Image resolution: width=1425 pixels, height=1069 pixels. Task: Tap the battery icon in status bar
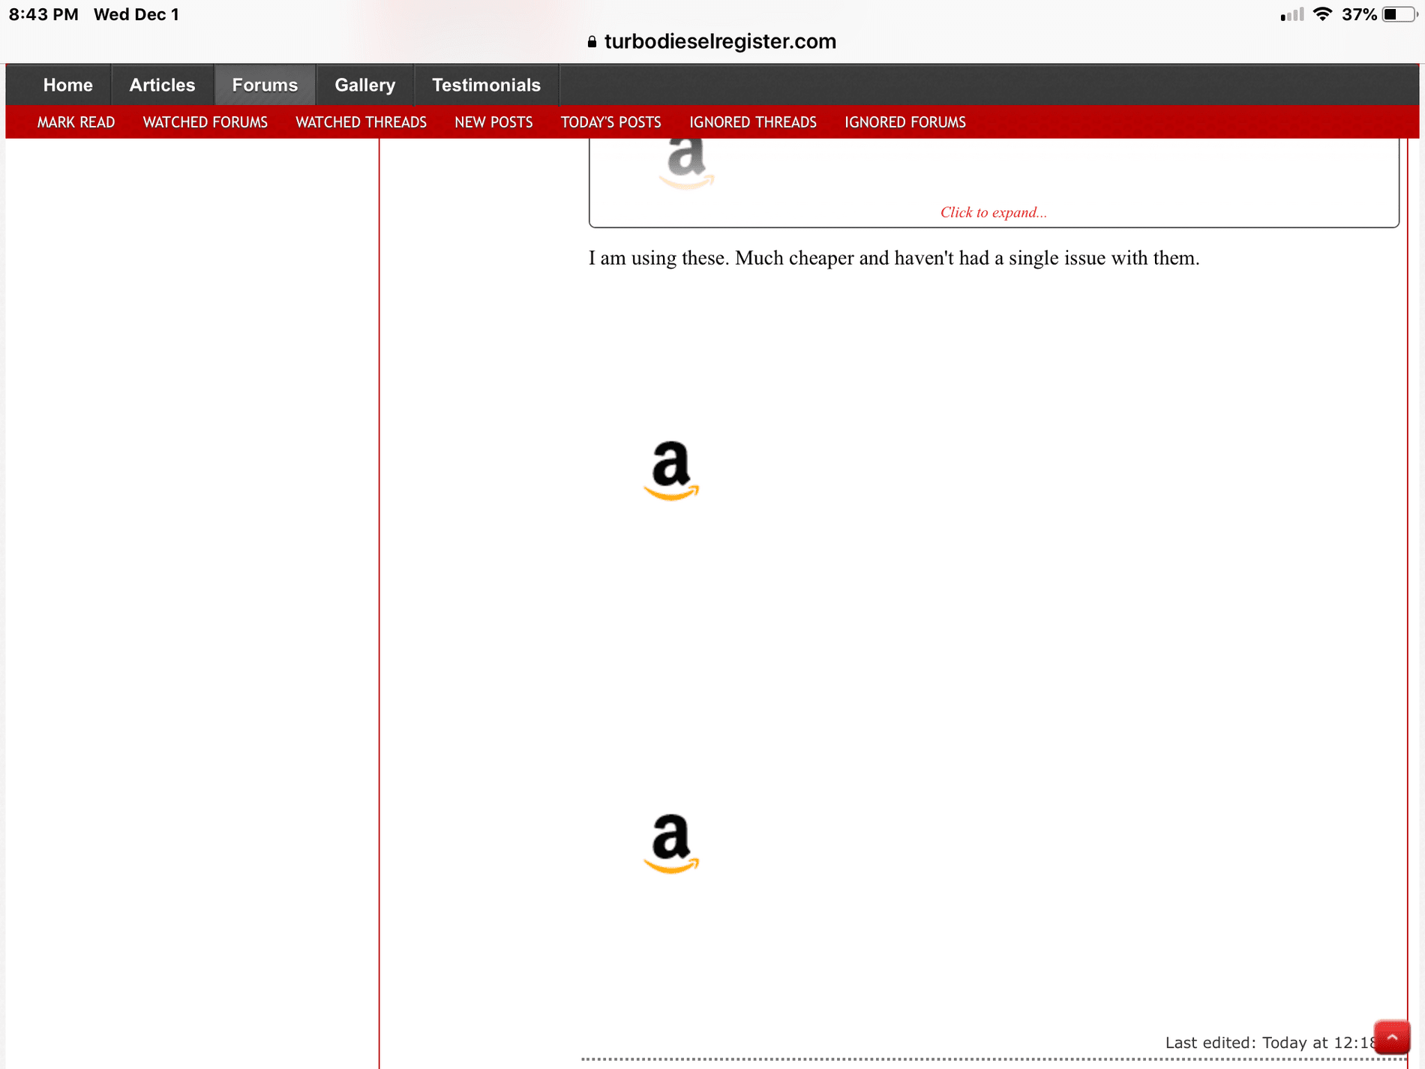pos(1399,14)
